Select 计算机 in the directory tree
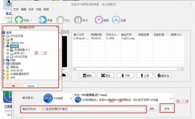Image resolution: width=195 pixels, height=119 pixels. [x=15, y=46]
